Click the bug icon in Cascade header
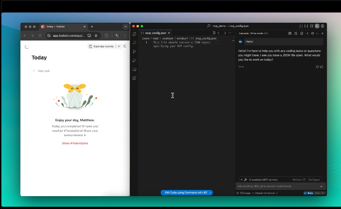Image resolution: width=341 pixels, height=209 pixels. pyautogui.click(x=290, y=33)
